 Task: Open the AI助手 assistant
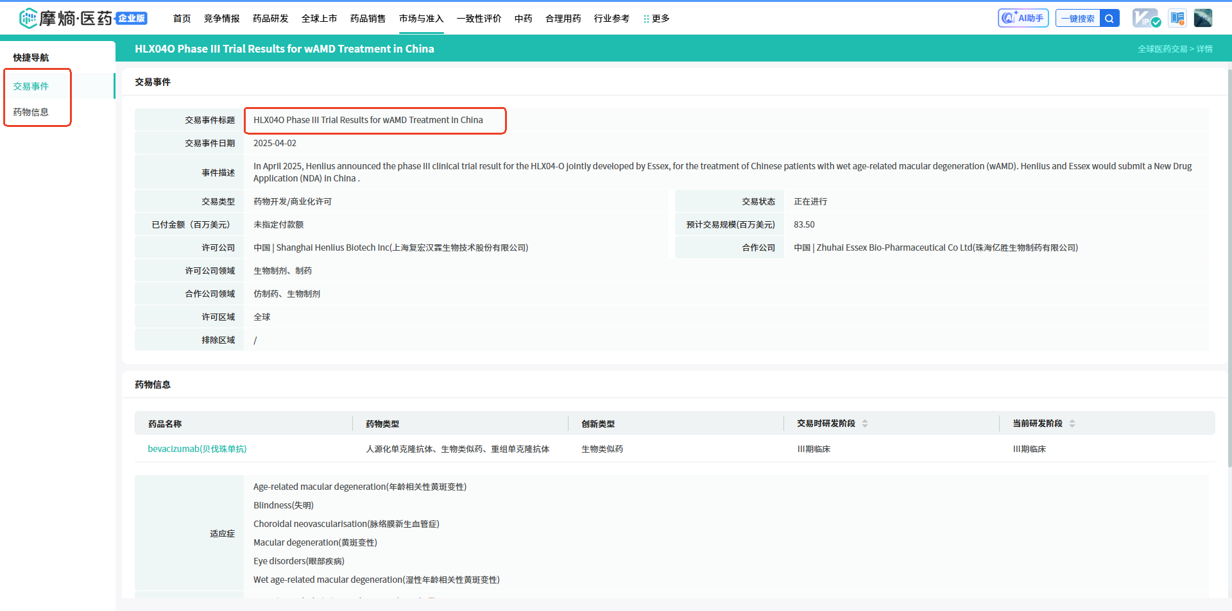click(x=1023, y=18)
